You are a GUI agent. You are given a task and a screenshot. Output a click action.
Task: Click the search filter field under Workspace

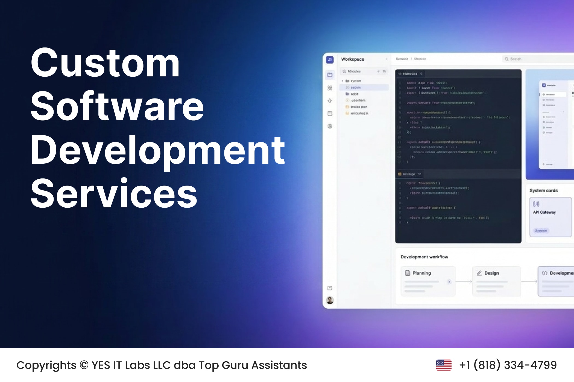click(364, 71)
